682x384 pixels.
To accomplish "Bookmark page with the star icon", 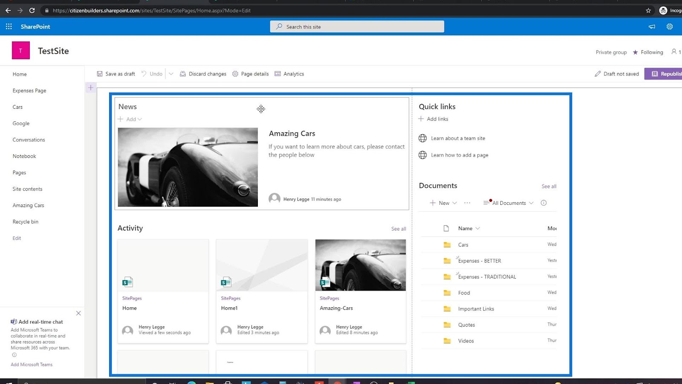I will (x=648, y=11).
